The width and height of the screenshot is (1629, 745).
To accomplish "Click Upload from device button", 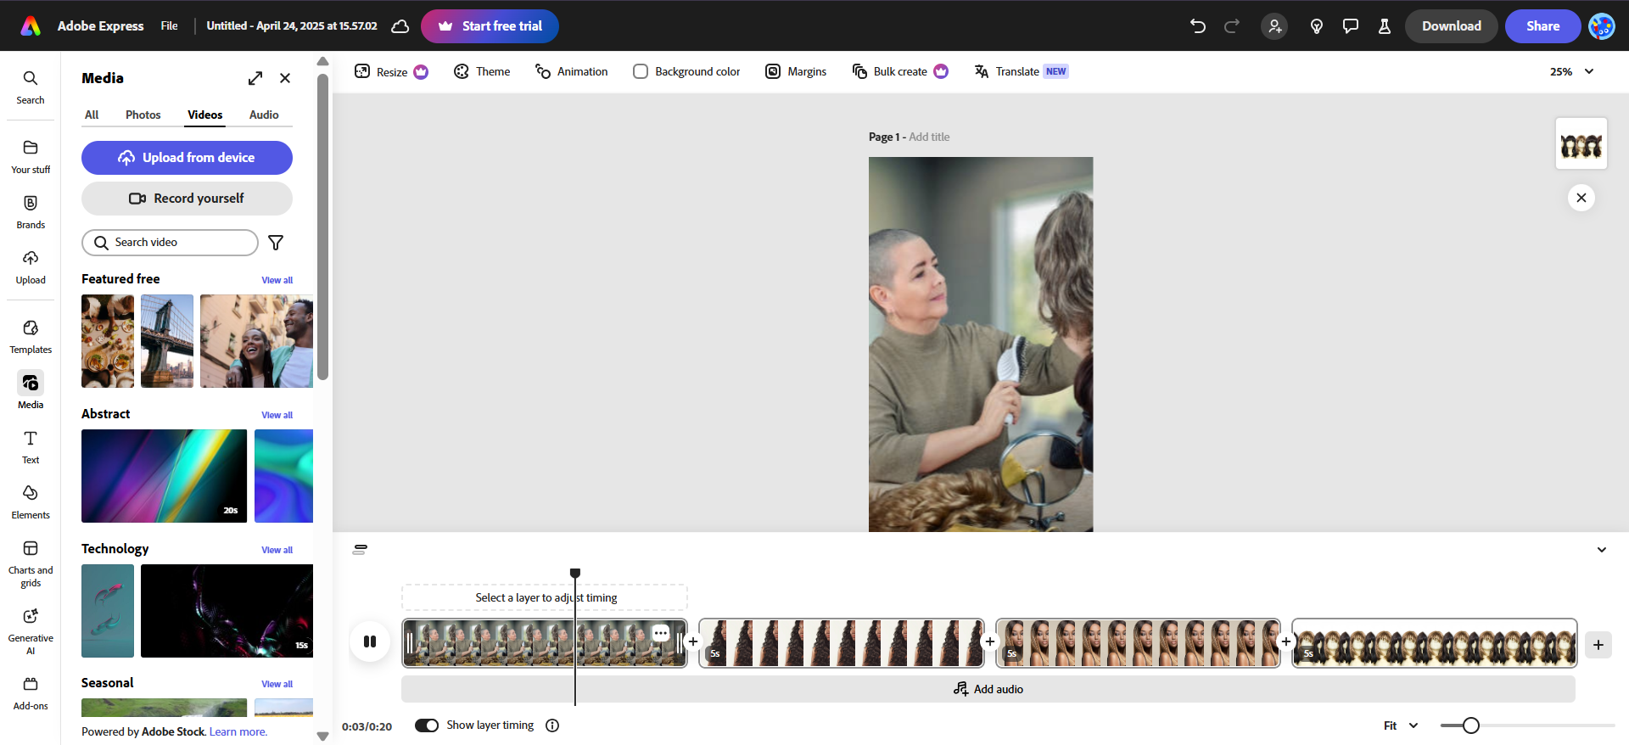I will coord(187,158).
